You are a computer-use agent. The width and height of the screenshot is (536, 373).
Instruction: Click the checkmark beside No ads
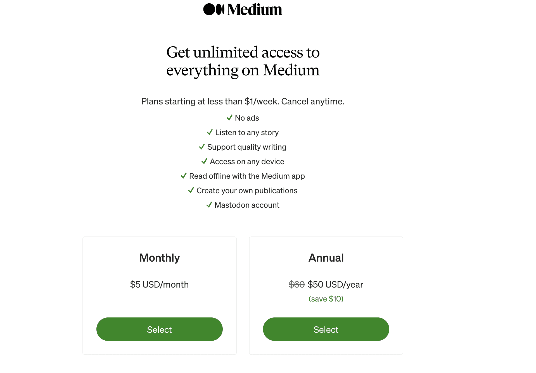pos(229,118)
